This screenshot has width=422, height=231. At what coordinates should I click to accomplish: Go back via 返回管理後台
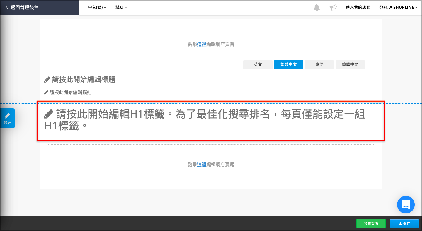point(22,7)
